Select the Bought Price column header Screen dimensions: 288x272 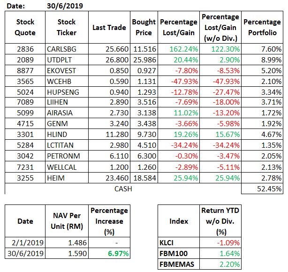143,28
